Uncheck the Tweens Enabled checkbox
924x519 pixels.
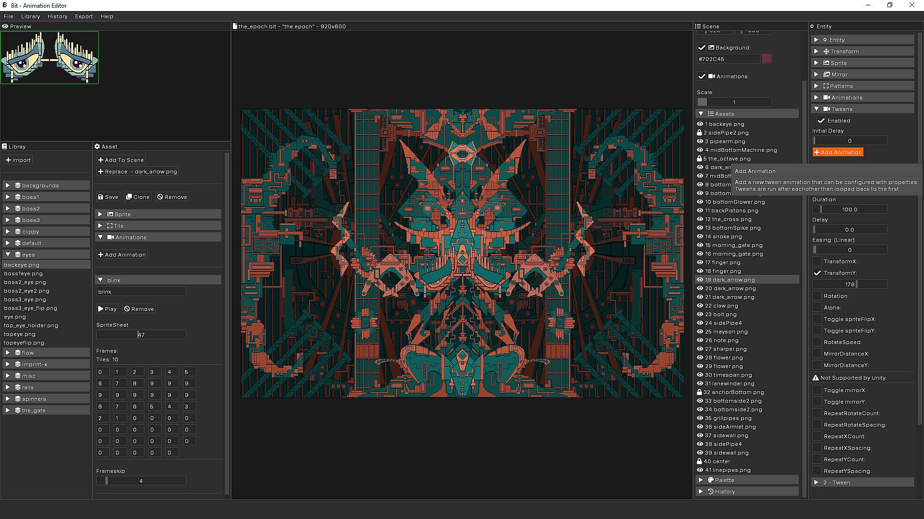pos(821,121)
